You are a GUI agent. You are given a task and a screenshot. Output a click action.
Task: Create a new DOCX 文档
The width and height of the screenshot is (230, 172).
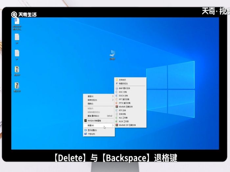130,96
